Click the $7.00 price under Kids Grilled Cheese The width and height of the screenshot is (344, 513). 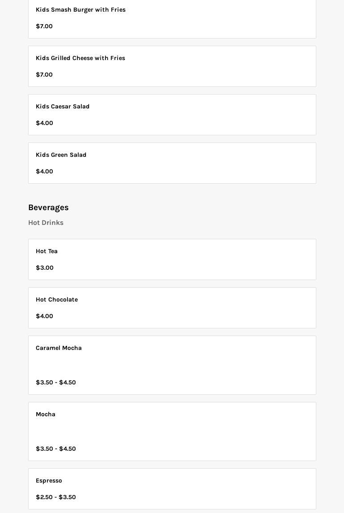(x=44, y=75)
